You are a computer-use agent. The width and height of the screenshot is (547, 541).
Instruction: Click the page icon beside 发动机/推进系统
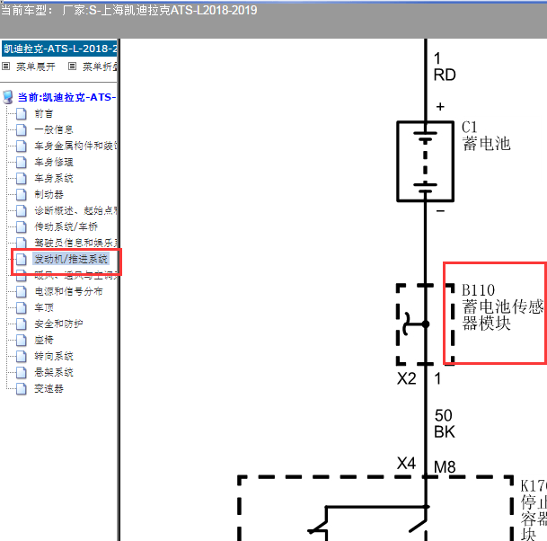pos(22,259)
